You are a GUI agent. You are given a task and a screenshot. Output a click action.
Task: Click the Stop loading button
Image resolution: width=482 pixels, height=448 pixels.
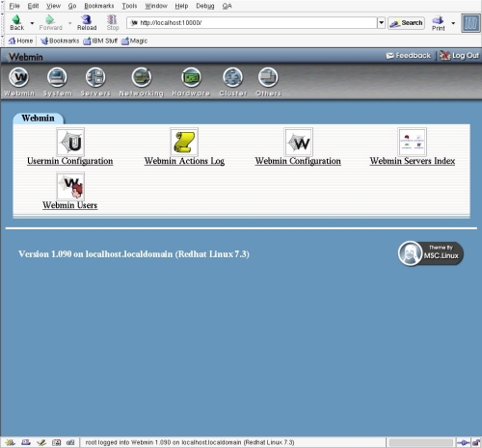pos(113,23)
